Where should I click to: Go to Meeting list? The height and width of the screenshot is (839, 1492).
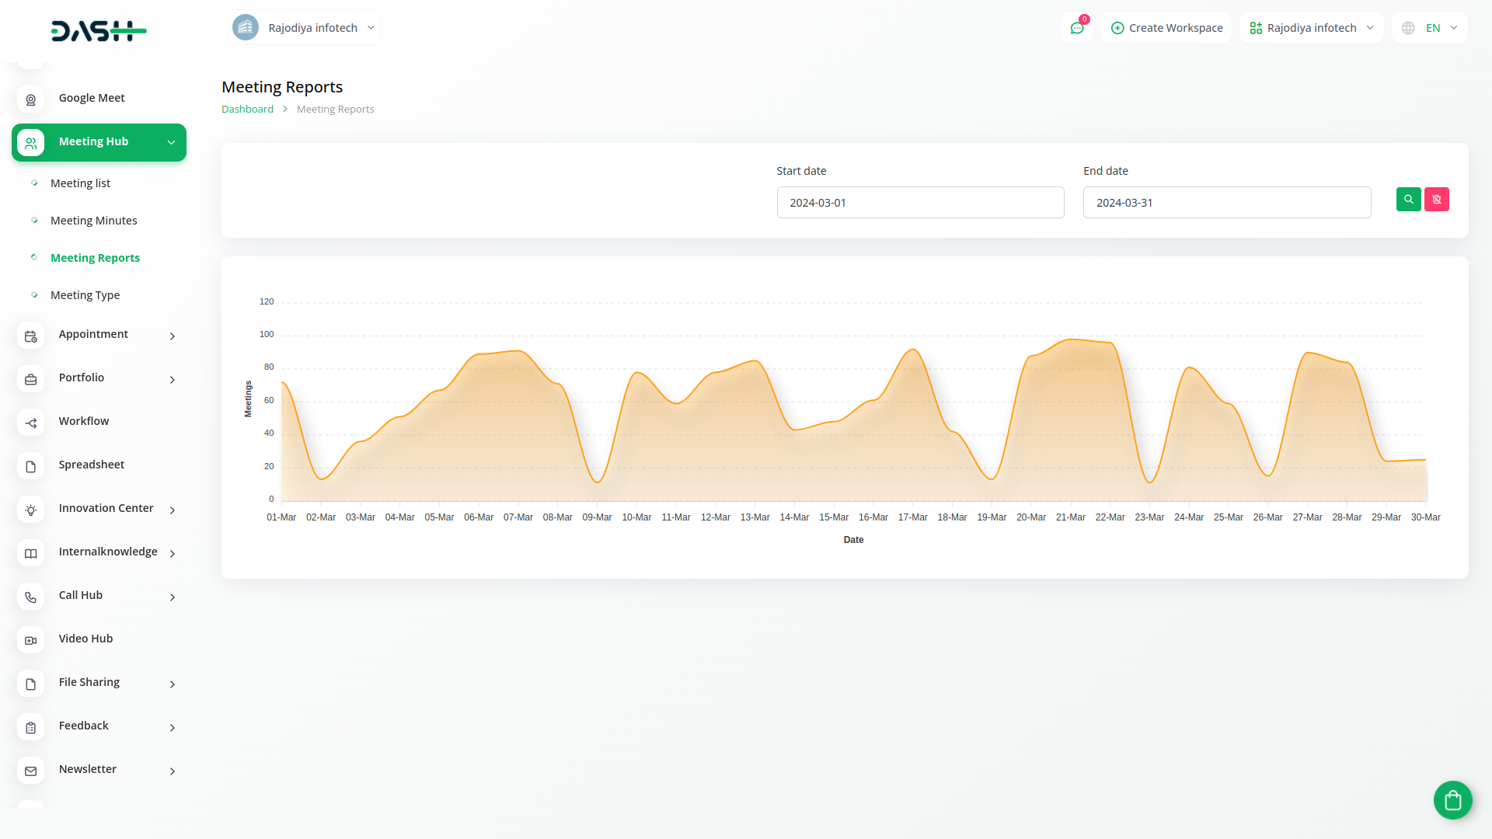(80, 183)
